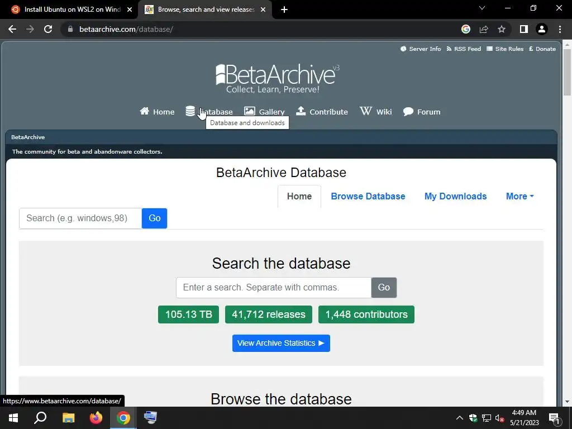Open the Server Info link

click(x=421, y=49)
